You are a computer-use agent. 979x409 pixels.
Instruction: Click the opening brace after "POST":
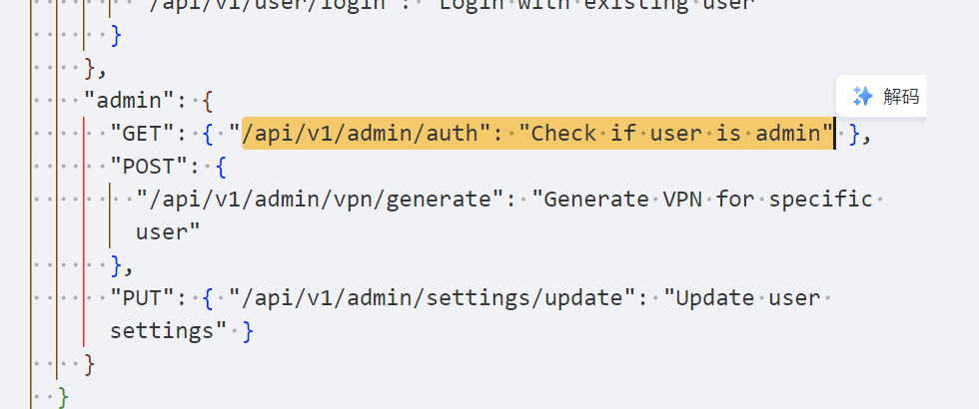(x=221, y=167)
